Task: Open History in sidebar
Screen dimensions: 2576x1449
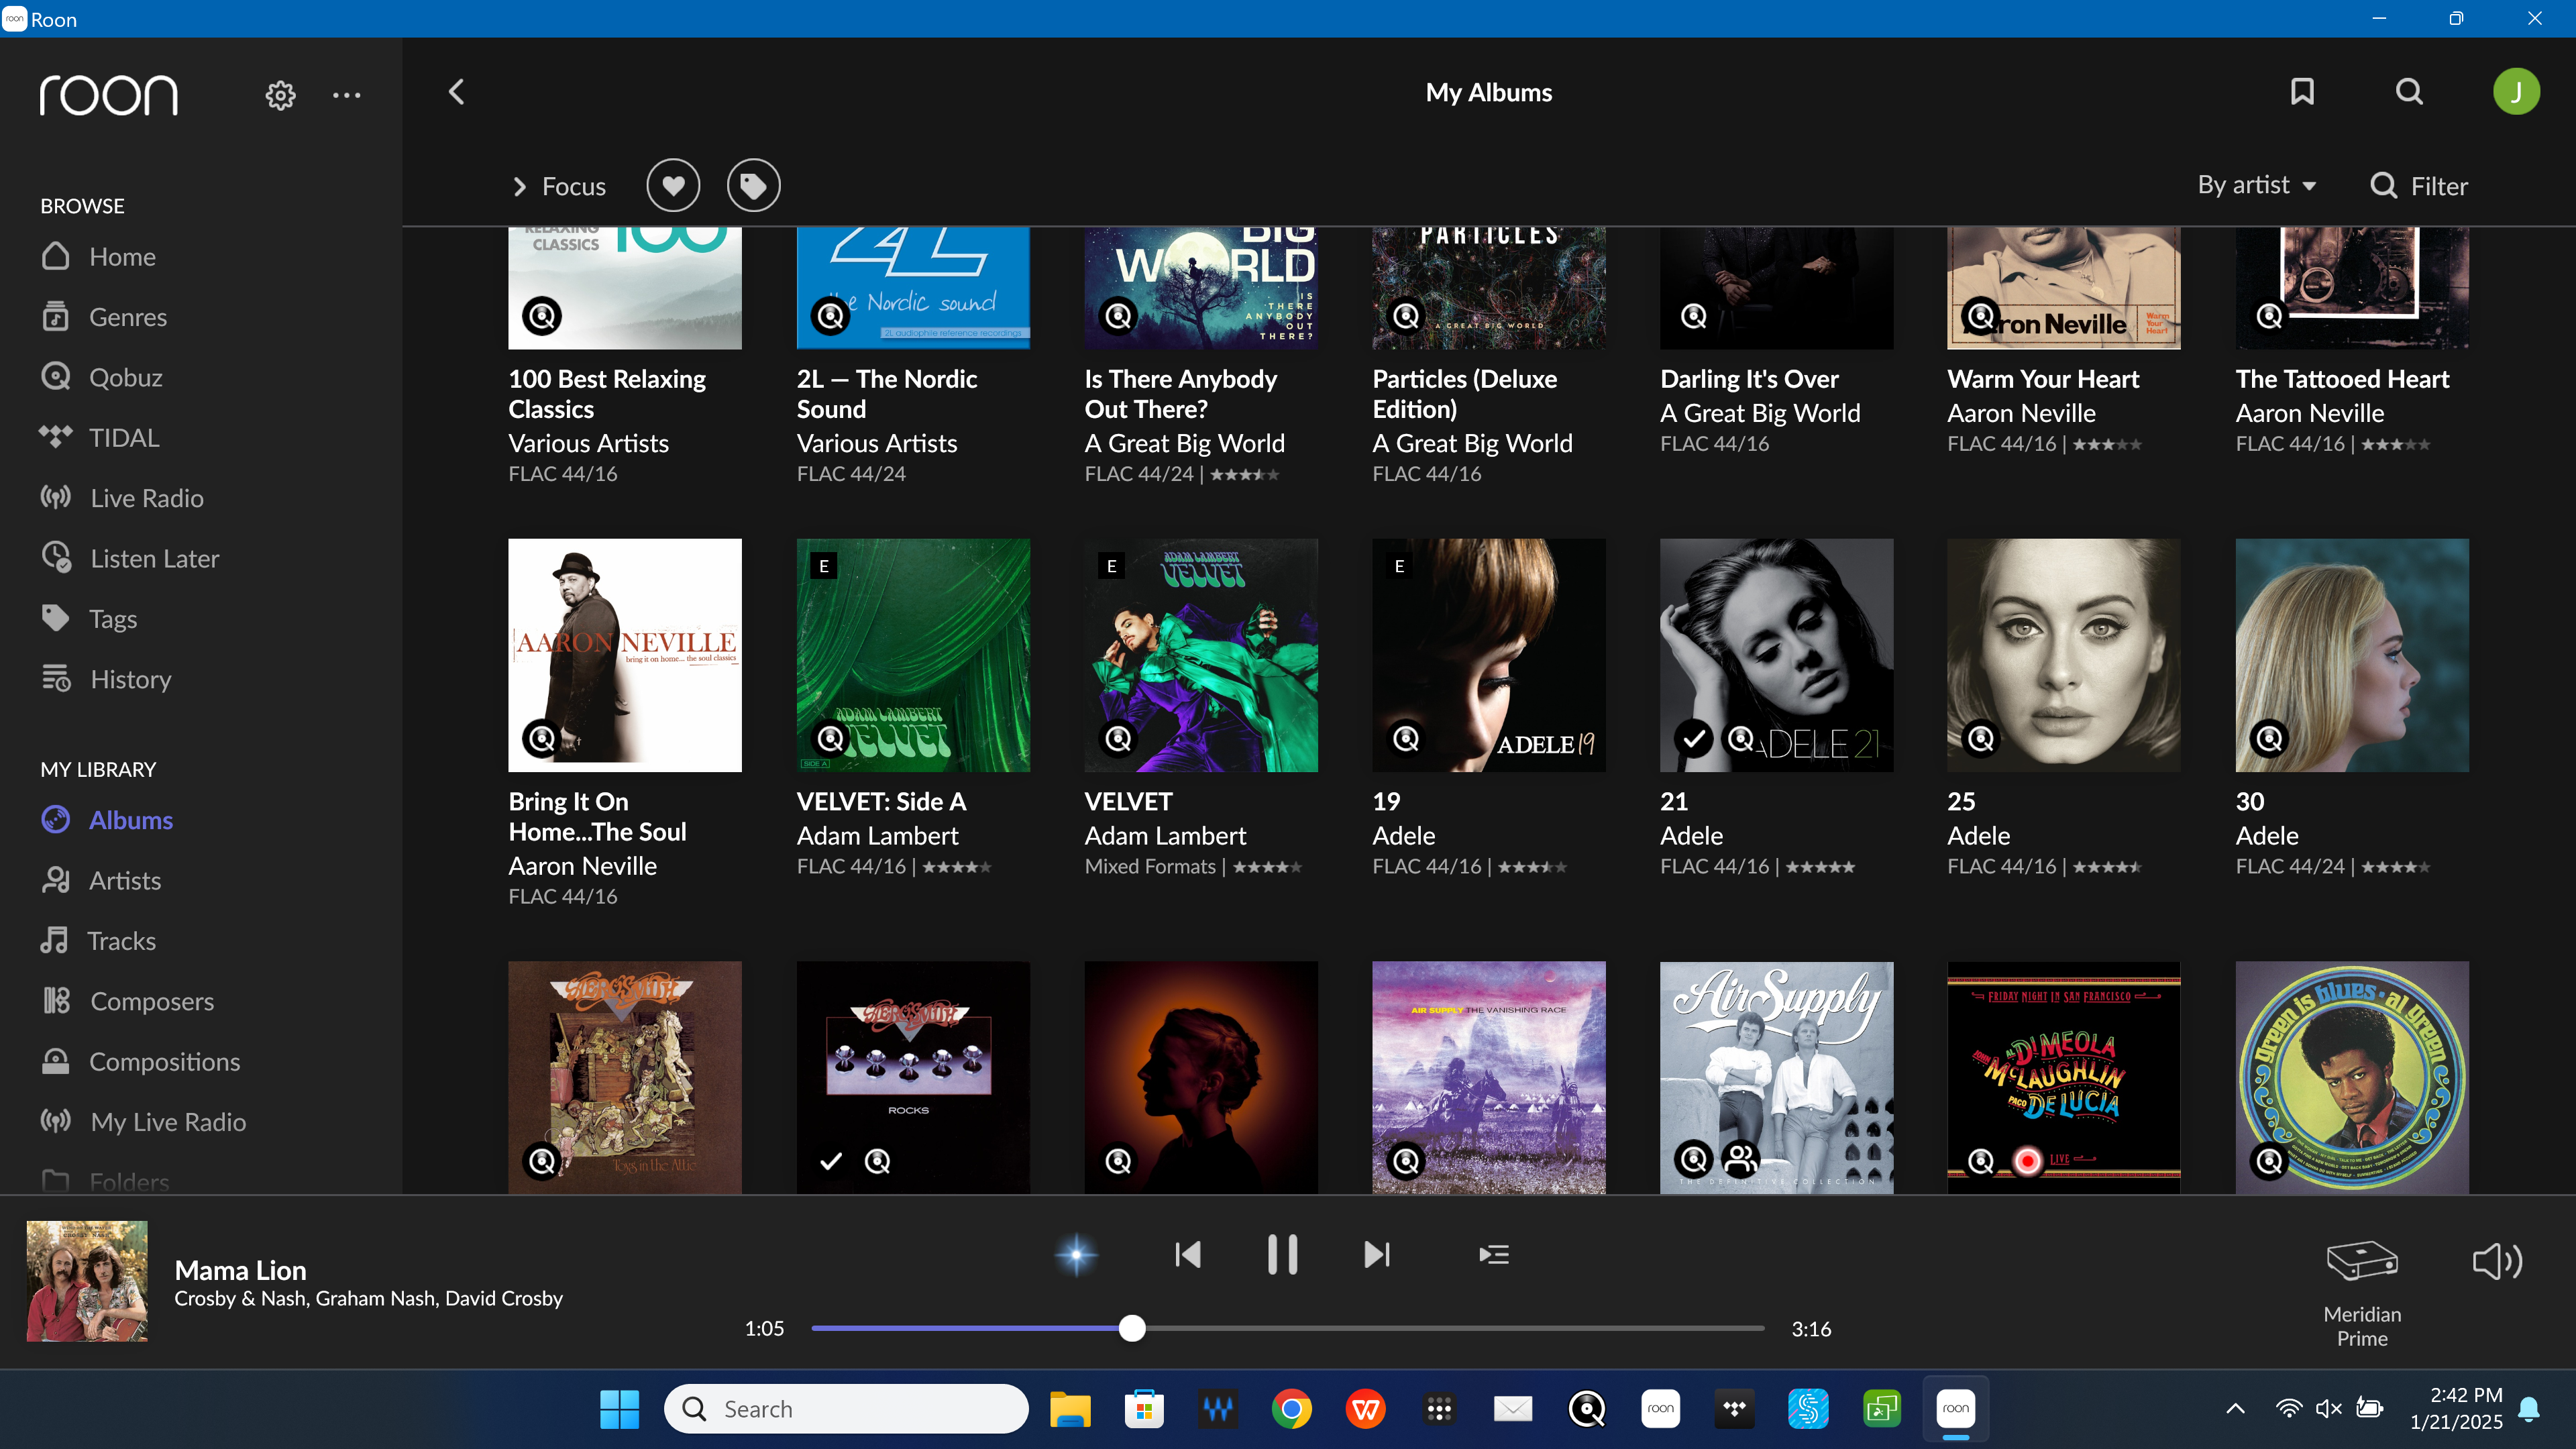Action: 106,680
